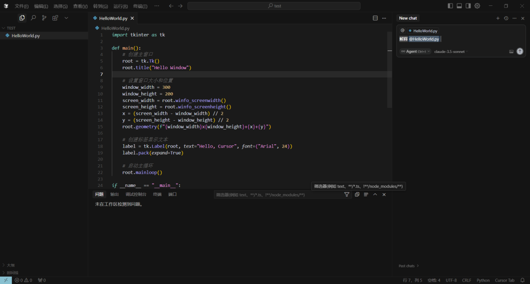This screenshot has width=530, height=284.
Task: Open the Extensions view icon
Action: 55,18
